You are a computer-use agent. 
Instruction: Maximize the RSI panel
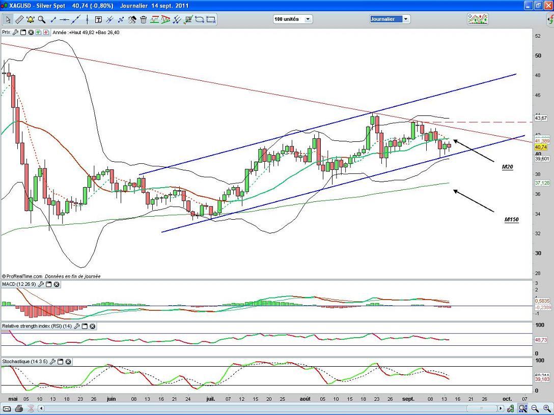[x=85, y=327]
